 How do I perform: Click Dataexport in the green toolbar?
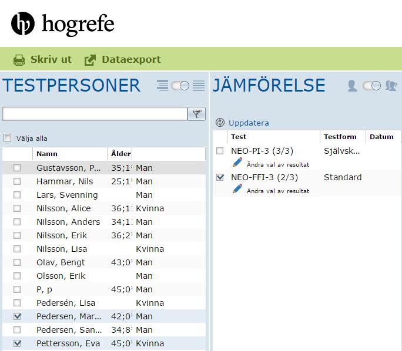(x=131, y=60)
